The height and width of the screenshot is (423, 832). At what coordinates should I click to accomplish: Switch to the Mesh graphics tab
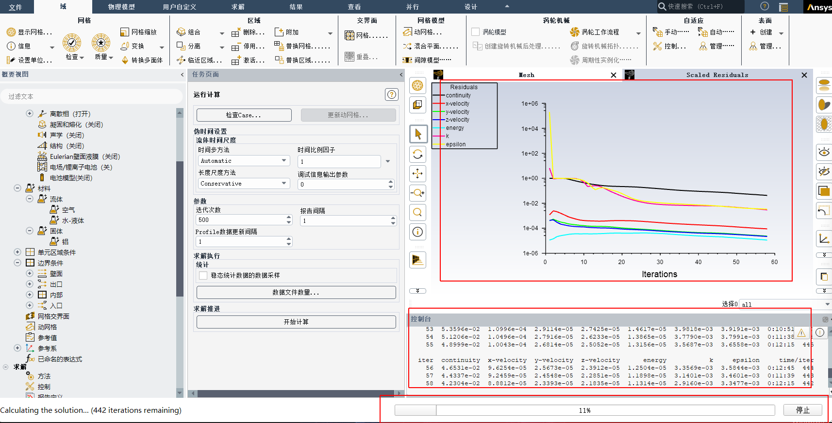coord(526,75)
